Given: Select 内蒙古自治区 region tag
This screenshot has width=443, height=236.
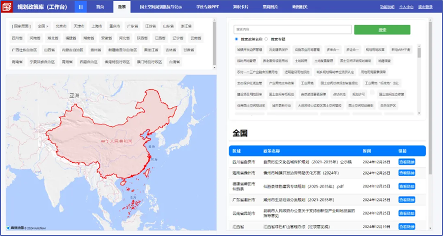Looking at the screenshot, I should pyautogui.click(x=73, y=50).
